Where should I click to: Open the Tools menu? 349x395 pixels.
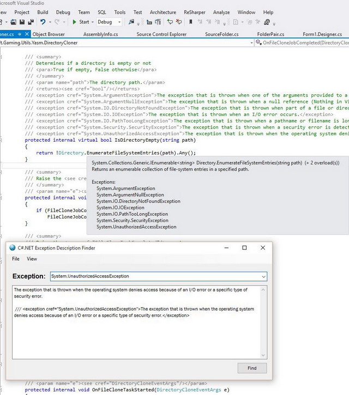[120, 12]
